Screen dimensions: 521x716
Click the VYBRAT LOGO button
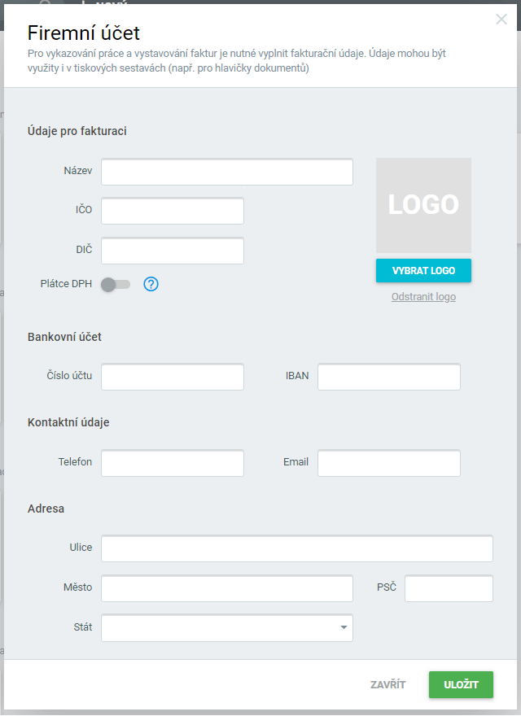pos(423,270)
